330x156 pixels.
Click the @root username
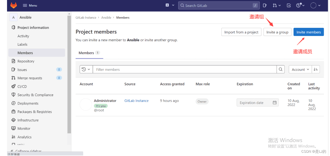pos(99,110)
